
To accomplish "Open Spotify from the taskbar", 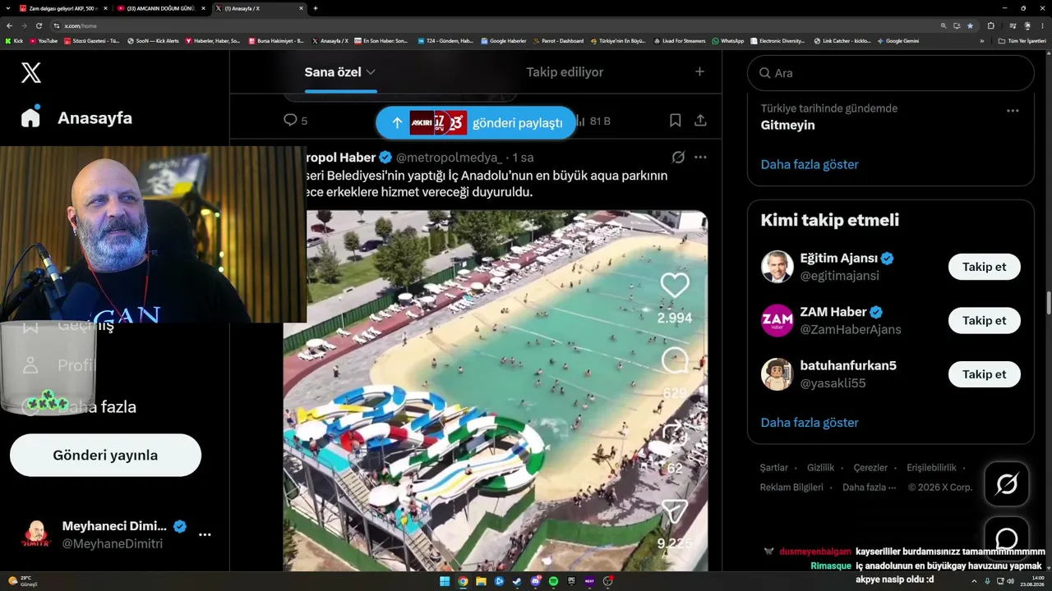I will tap(553, 581).
